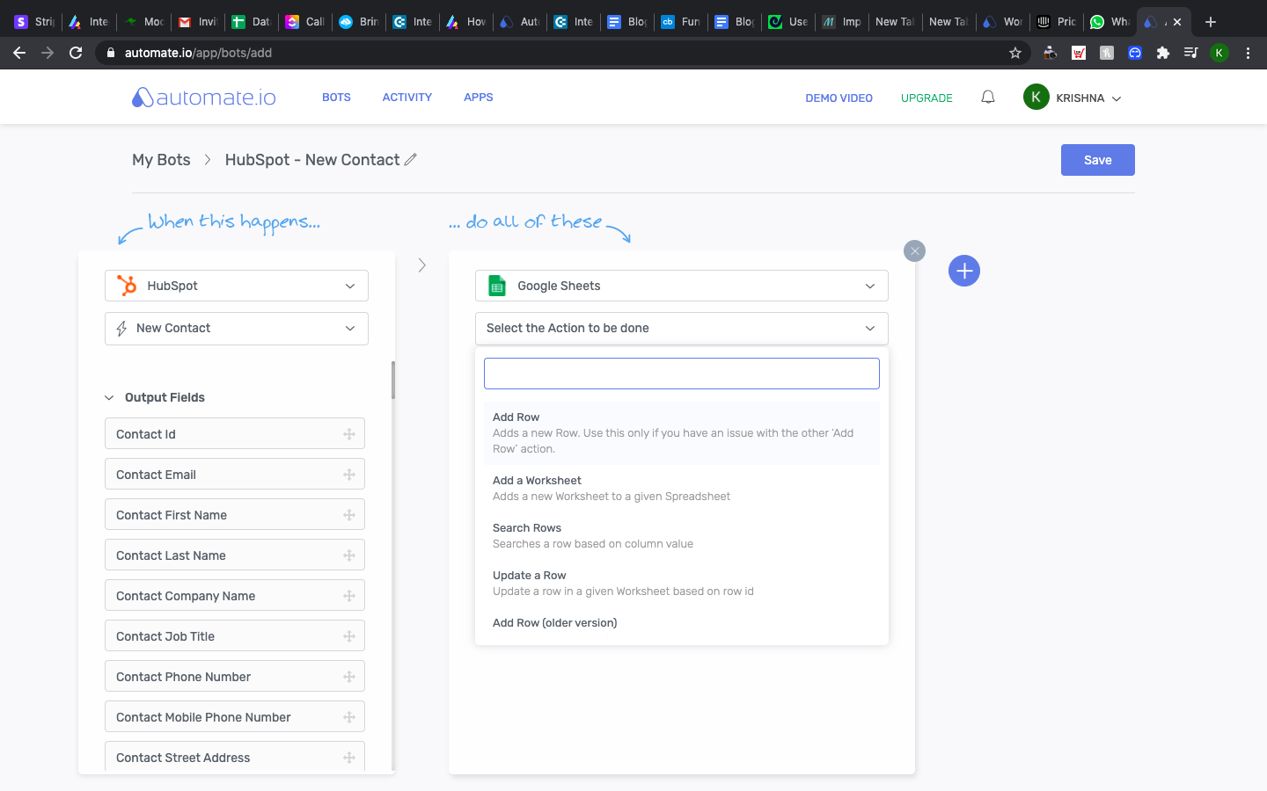Open the ACTIVITY nav item
Image resolution: width=1267 pixels, height=791 pixels.
pyautogui.click(x=407, y=98)
